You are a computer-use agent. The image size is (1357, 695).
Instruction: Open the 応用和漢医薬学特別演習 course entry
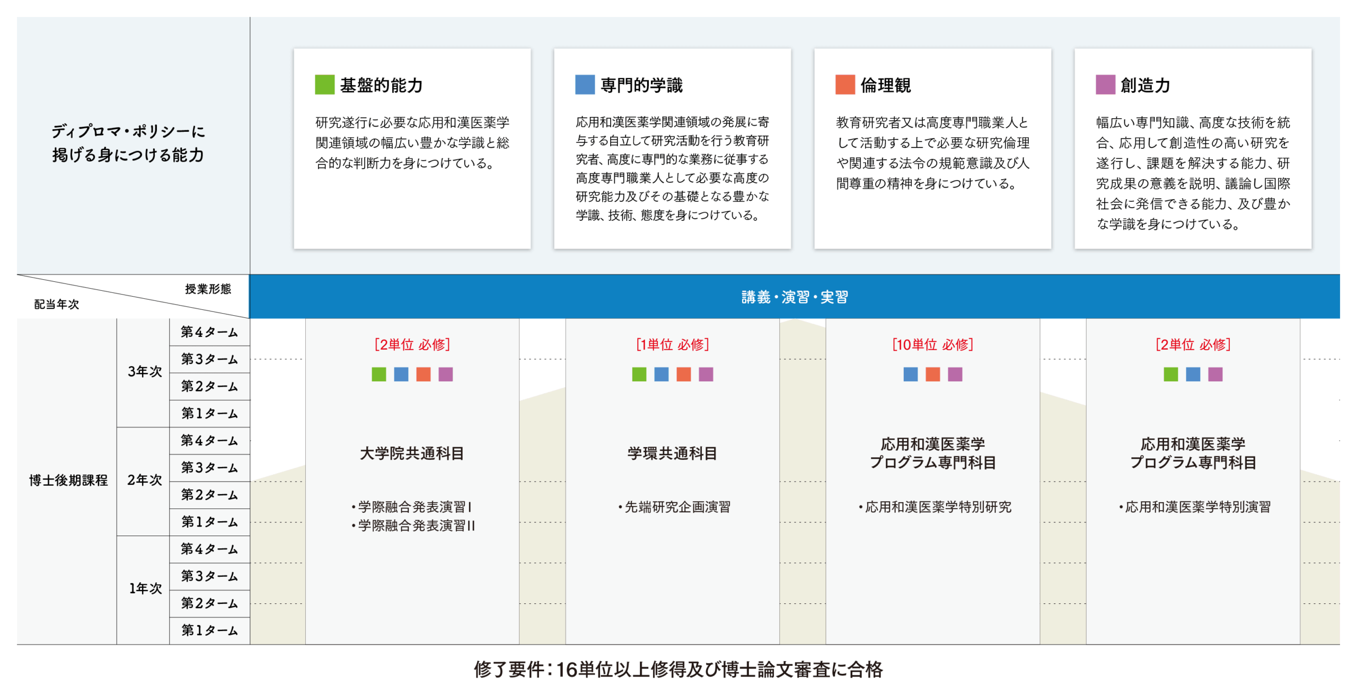click(1195, 507)
